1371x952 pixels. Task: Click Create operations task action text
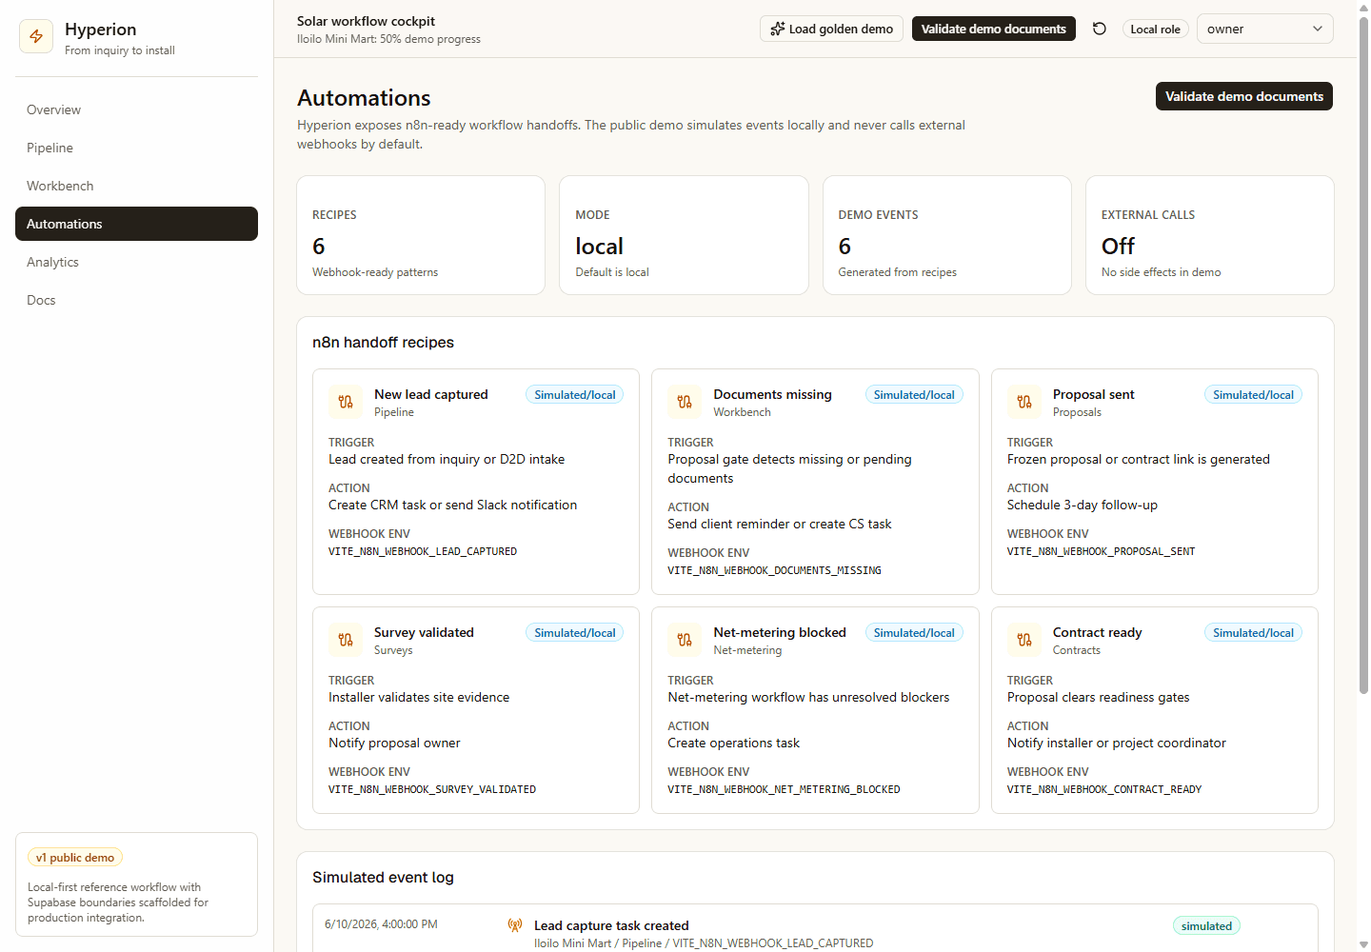click(733, 744)
